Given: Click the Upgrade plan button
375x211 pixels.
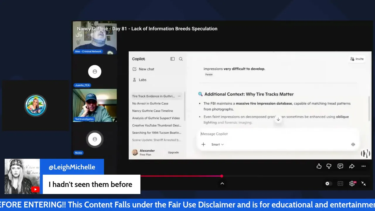Looking at the screenshot, I should (x=173, y=152).
